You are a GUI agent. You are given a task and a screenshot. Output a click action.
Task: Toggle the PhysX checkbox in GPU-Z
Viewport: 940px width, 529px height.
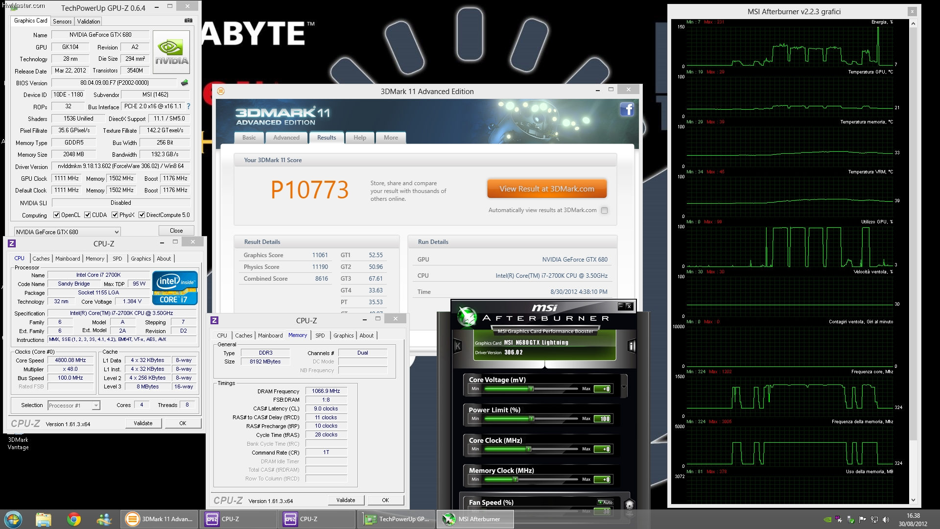[x=115, y=215]
